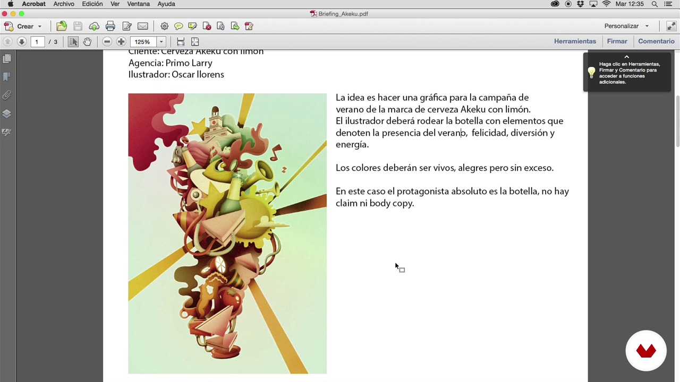Click the gear preferences icon in toolbar
The width and height of the screenshot is (680, 382).
point(165,26)
